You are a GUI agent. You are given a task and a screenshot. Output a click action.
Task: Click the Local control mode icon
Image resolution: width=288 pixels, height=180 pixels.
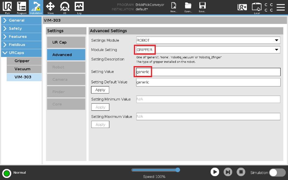tap(257, 8)
